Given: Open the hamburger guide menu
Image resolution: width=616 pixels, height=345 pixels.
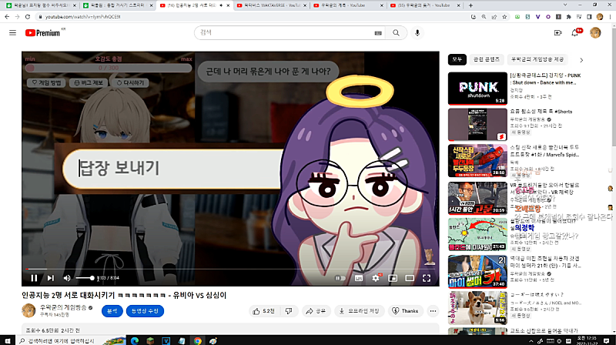Looking at the screenshot, I should tap(12, 33).
